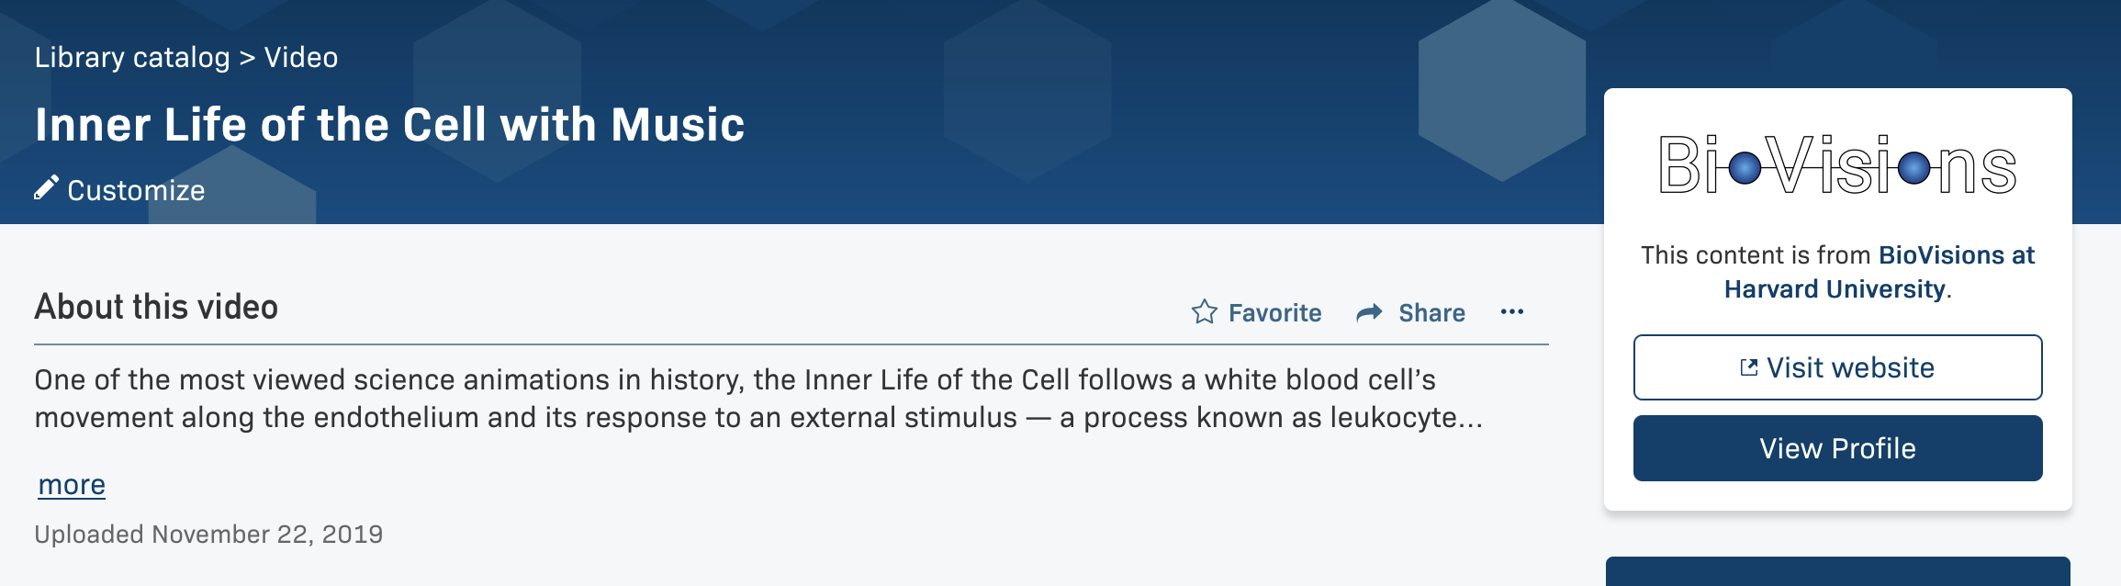Click the pencil icon beside Customize

pyautogui.click(x=46, y=188)
